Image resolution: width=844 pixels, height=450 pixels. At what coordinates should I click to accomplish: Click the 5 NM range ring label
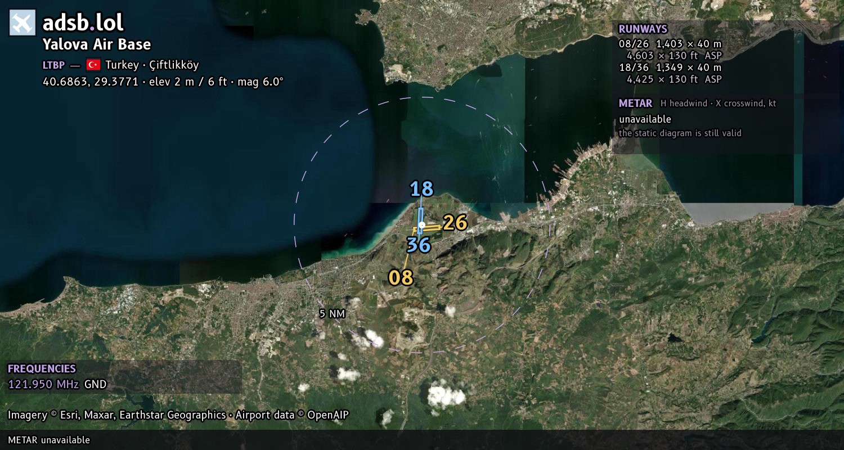tap(332, 314)
